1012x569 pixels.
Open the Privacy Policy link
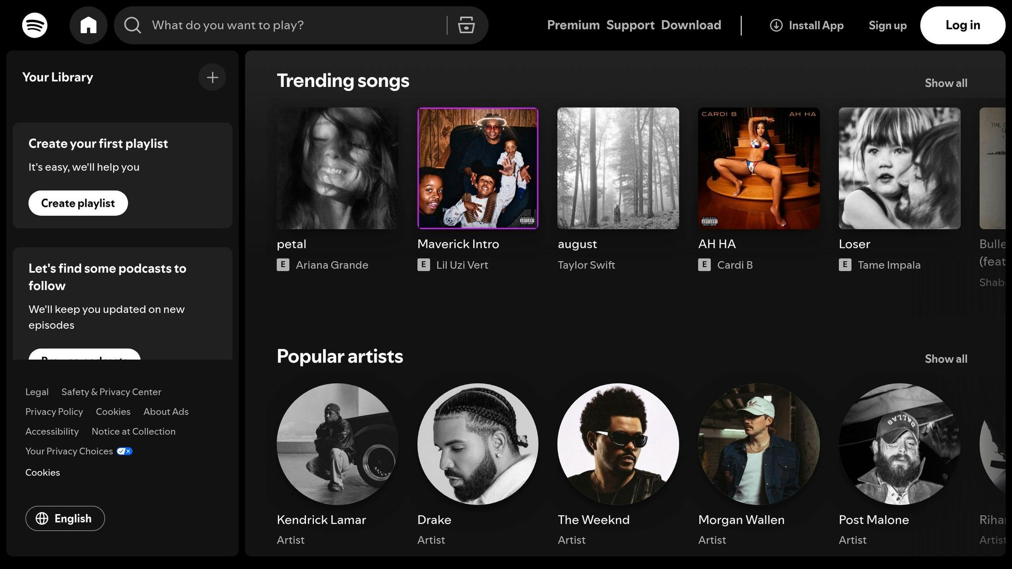pyautogui.click(x=54, y=411)
